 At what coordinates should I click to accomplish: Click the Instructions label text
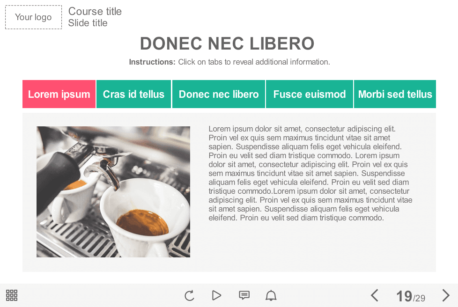(152, 62)
